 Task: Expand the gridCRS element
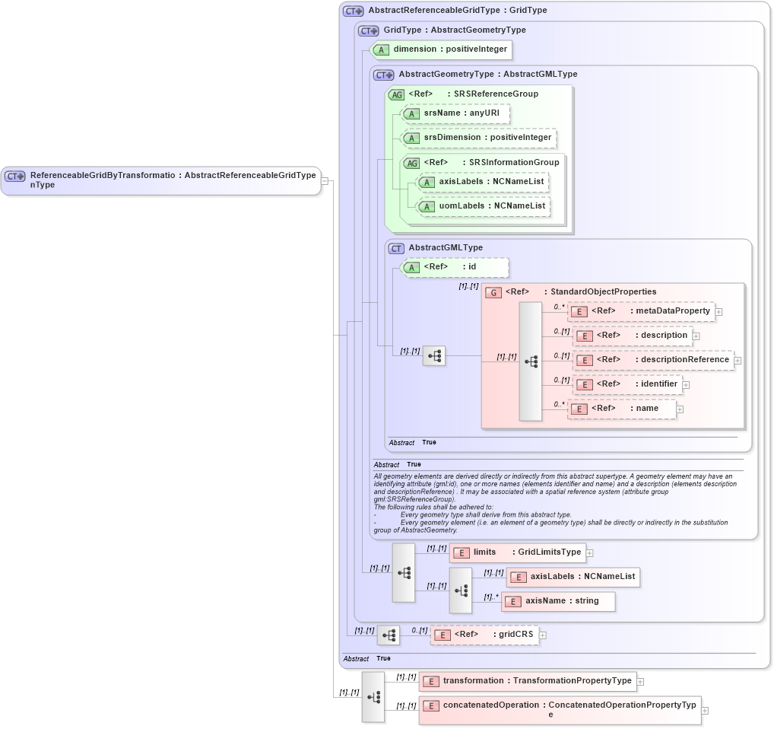tap(543, 635)
